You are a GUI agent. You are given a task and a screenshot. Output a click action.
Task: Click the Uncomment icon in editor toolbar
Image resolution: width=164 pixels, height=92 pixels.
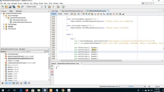point(123,14)
